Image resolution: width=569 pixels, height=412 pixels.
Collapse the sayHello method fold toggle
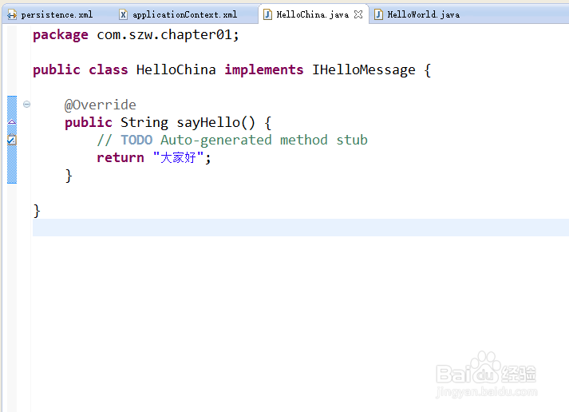click(26, 105)
